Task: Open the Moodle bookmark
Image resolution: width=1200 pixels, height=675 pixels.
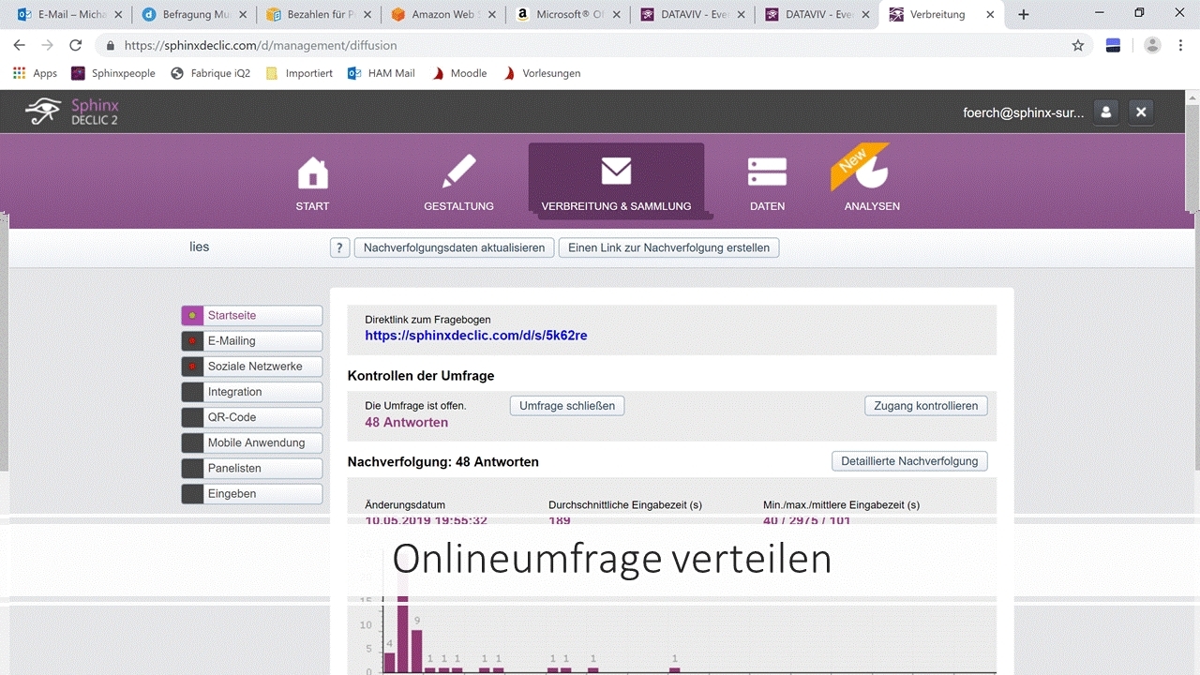Action: [x=458, y=73]
